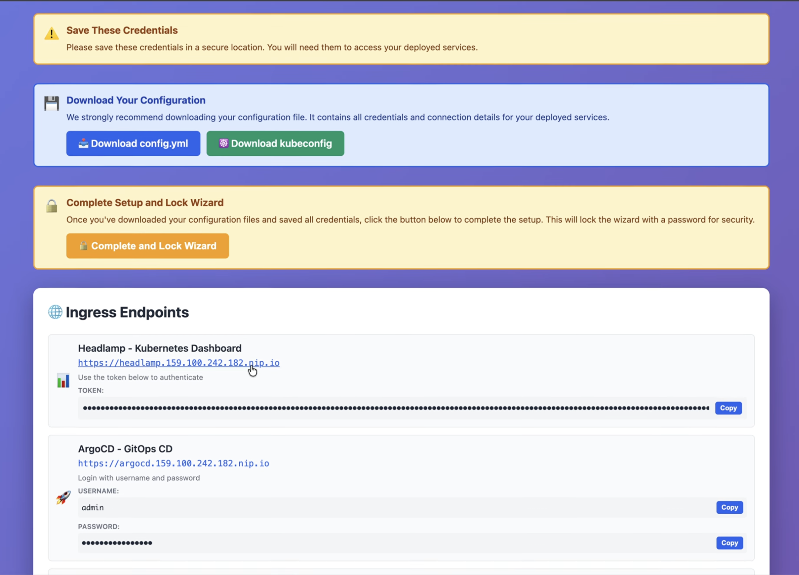Copy the ArgoCD admin username
Viewport: 799px width, 575px height.
(x=729, y=507)
